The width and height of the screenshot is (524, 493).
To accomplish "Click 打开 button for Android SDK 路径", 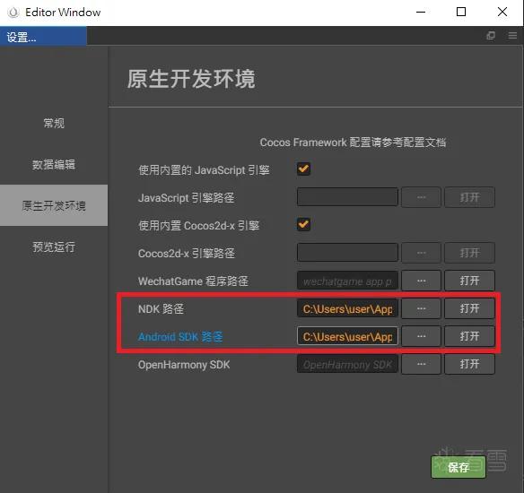I will coord(469,336).
